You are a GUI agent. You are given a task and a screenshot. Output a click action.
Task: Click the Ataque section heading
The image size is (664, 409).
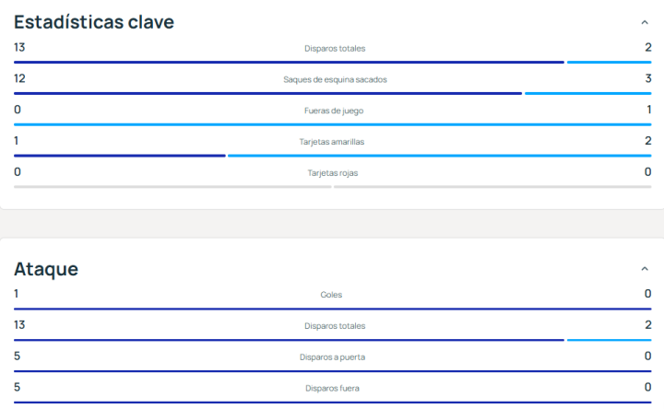click(46, 269)
